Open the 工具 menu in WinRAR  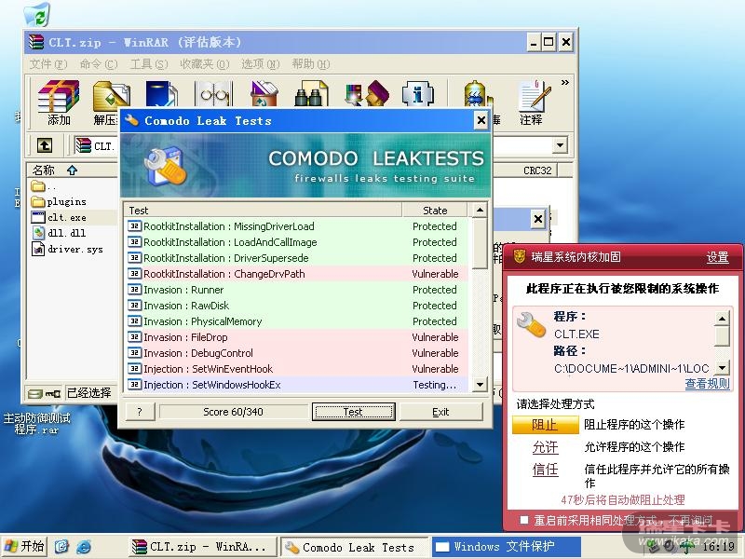(x=149, y=64)
